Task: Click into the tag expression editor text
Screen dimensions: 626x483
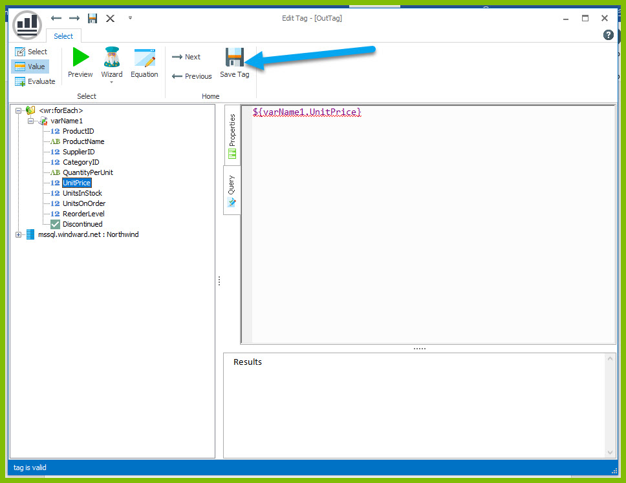Action: tap(307, 112)
